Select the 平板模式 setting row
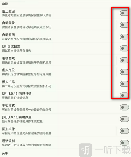The height and width of the screenshot is (157, 131). [x=65, y=107]
